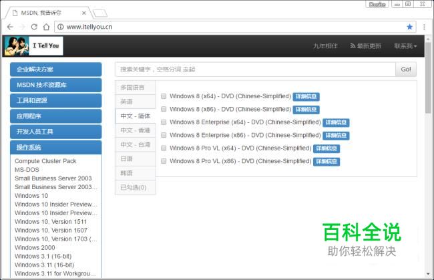Bookmark page with the star icon
The height and width of the screenshot is (280, 434).
tap(410, 27)
